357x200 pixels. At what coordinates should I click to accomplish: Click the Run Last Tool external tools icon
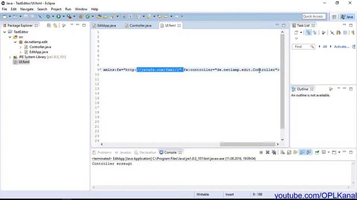click(x=69, y=16)
